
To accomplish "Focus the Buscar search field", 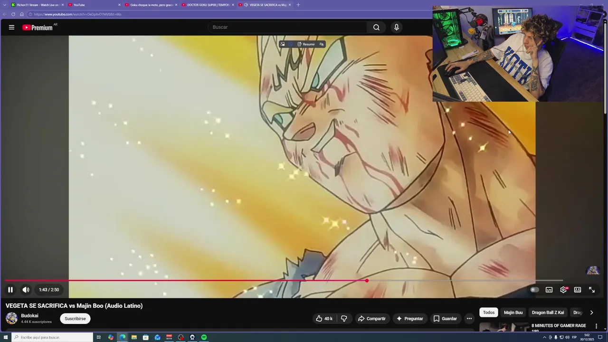I will click(x=287, y=27).
